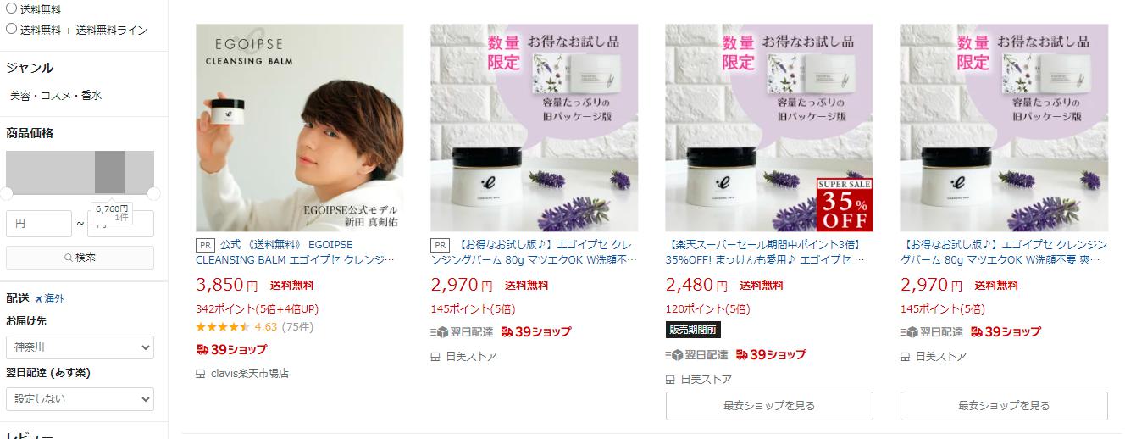Click the 翌日配達 icon under the fourth product
1125x439 pixels.
[907, 332]
